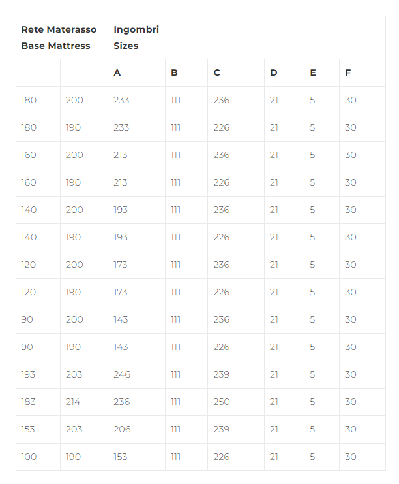Select the column B header

click(x=174, y=73)
